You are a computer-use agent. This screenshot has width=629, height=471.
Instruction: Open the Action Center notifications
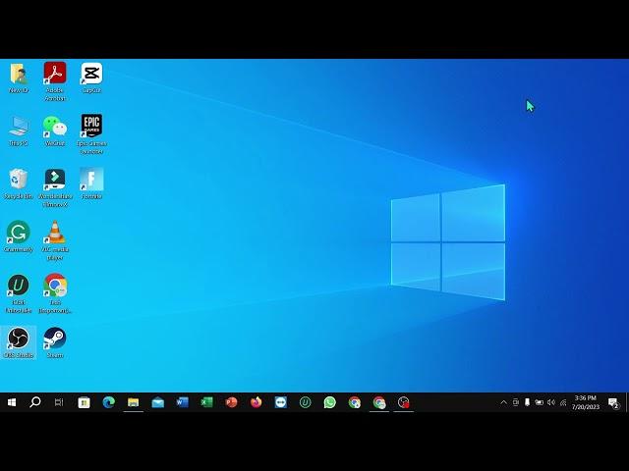click(613, 402)
